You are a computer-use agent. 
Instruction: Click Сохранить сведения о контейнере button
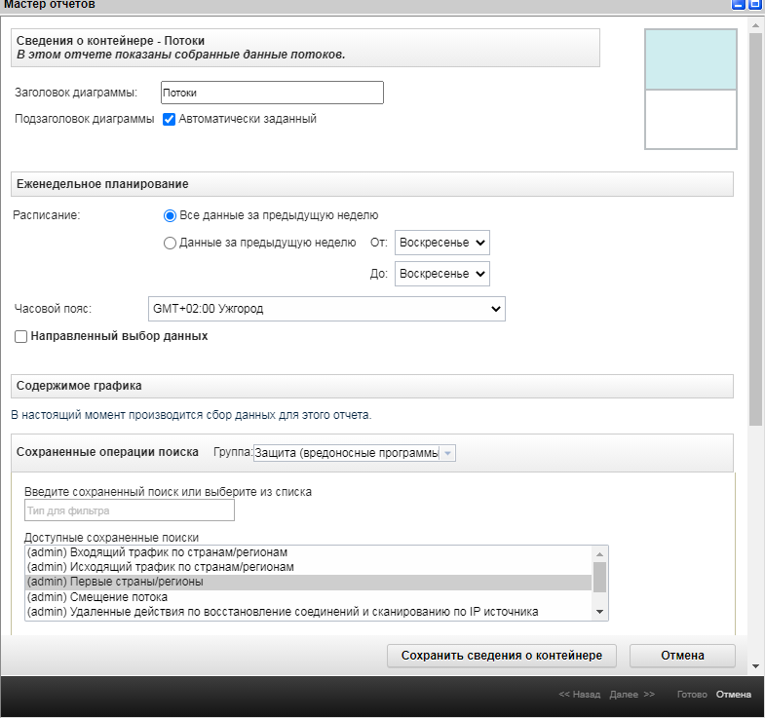(502, 656)
